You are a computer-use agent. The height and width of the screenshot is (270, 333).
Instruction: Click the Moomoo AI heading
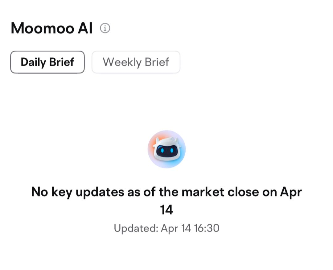coord(52,28)
